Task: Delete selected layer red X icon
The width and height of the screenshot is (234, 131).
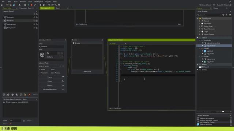Action: coord(29,95)
